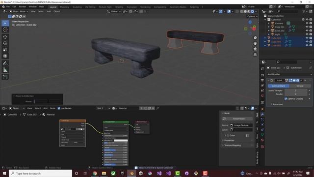This screenshot has width=314, height=177.
Task: Open Chrome from the Windows taskbar
Action: point(95,174)
